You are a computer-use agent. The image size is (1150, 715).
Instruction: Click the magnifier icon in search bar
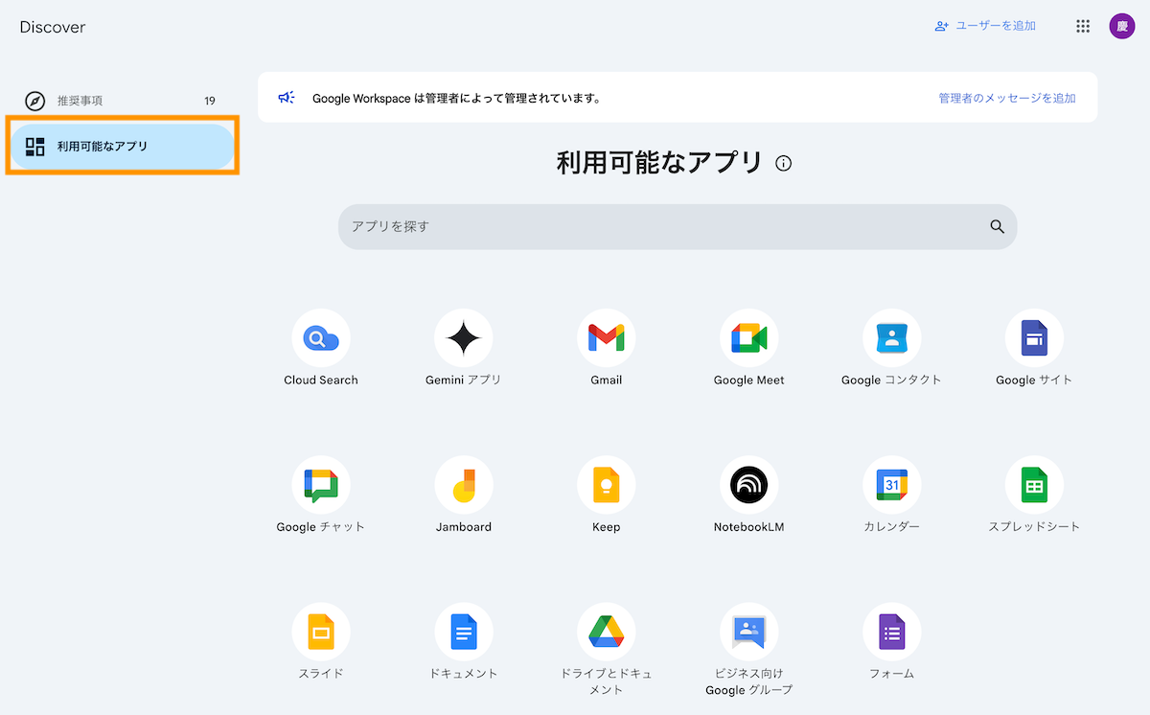click(997, 227)
